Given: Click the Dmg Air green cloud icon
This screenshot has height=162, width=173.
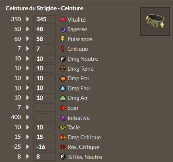Looking at the screenshot, I should point(63,98).
